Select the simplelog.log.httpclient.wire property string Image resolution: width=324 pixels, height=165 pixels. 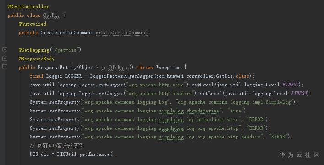[162, 120]
